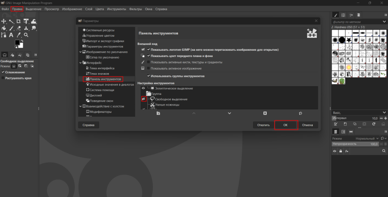Reset tool order and visibility button
The height and width of the screenshot is (197, 388).
pyautogui.click(x=300, y=113)
